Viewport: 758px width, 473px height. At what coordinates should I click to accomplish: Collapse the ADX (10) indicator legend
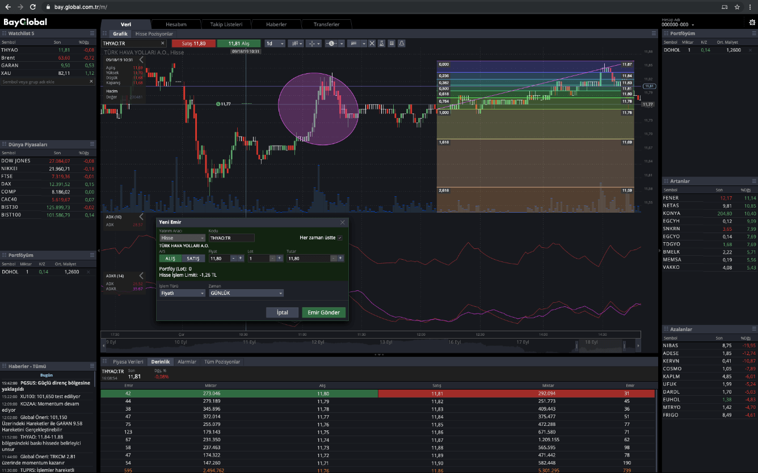tap(141, 217)
